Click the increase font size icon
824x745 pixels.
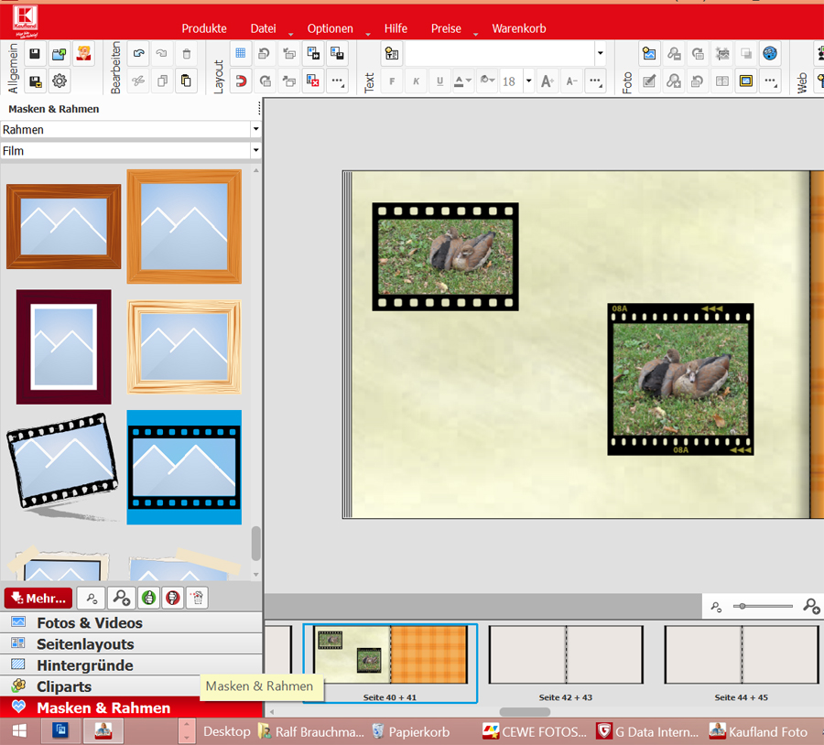pyautogui.click(x=547, y=81)
